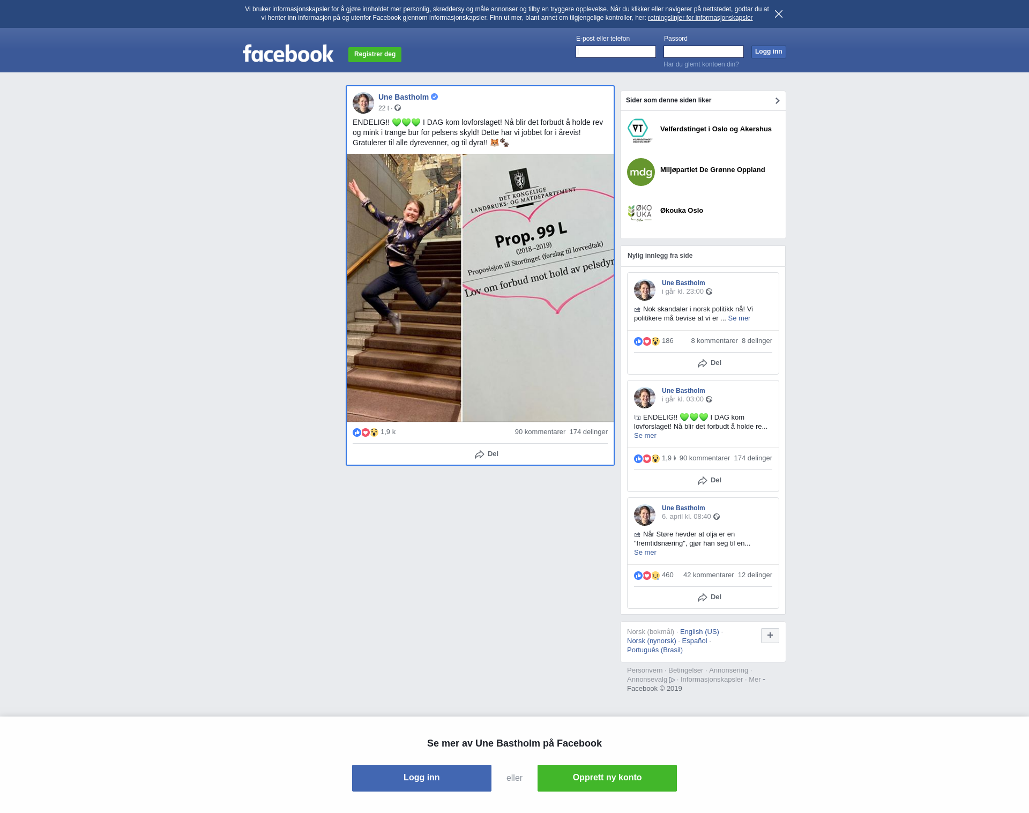Switch language to Español
The image size is (1029, 813).
click(x=695, y=641)
